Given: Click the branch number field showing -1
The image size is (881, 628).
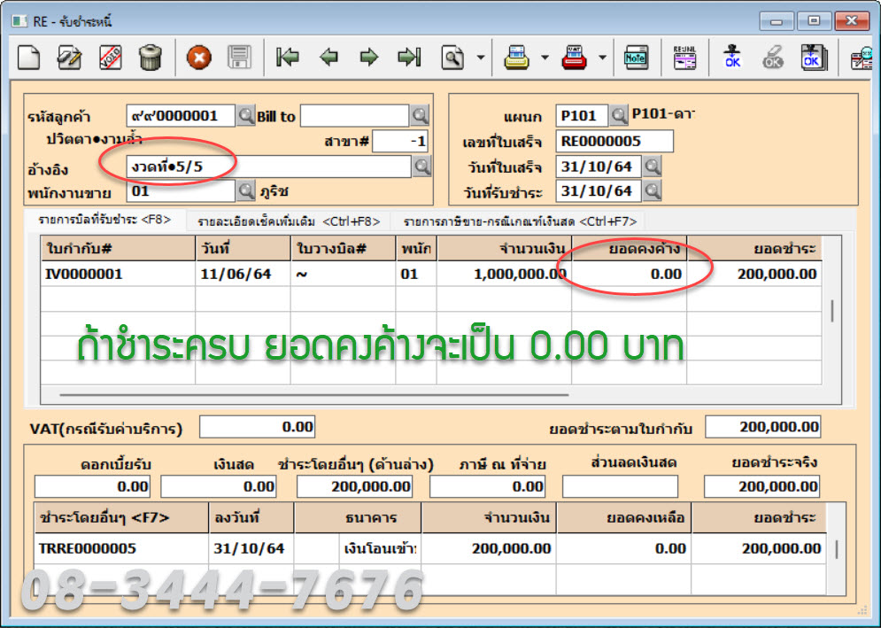Looking at the screenshot, I should [400, 141].
